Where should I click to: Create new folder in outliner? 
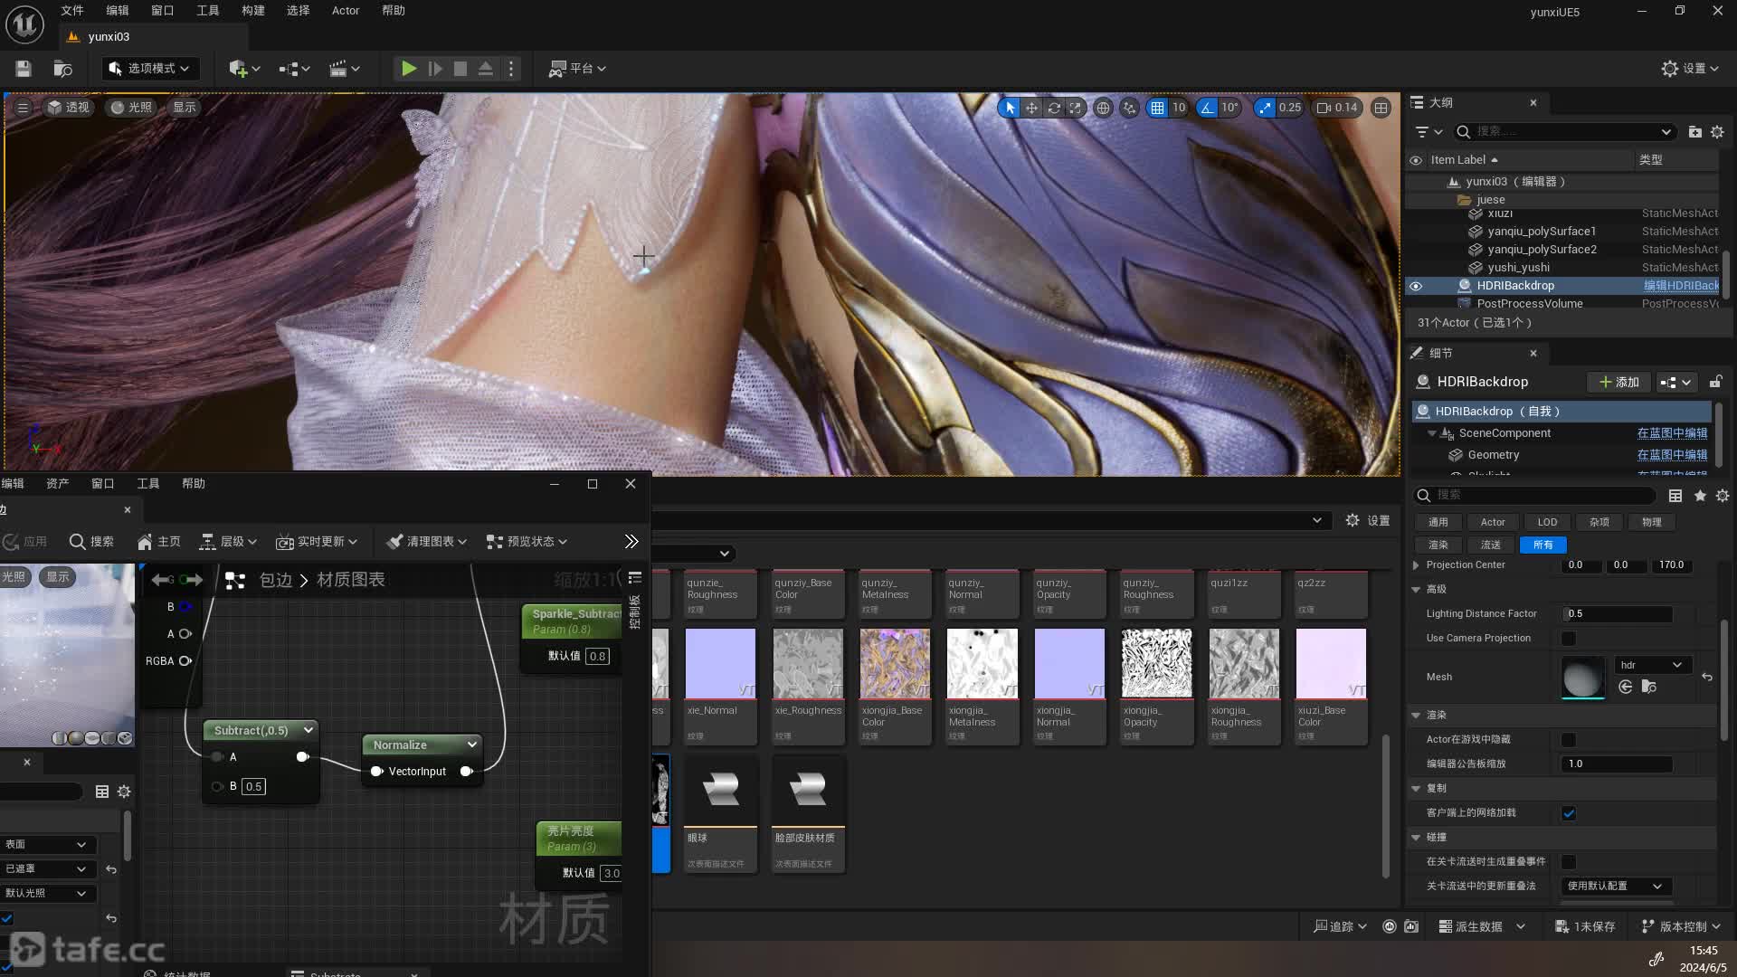[1695, 132]
